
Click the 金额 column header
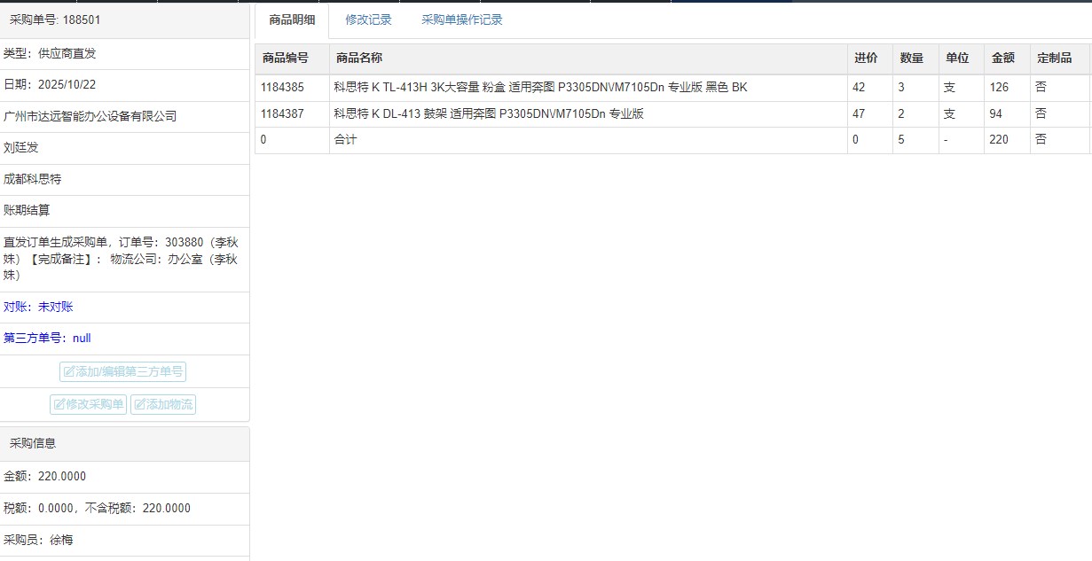pos(1002,58)
